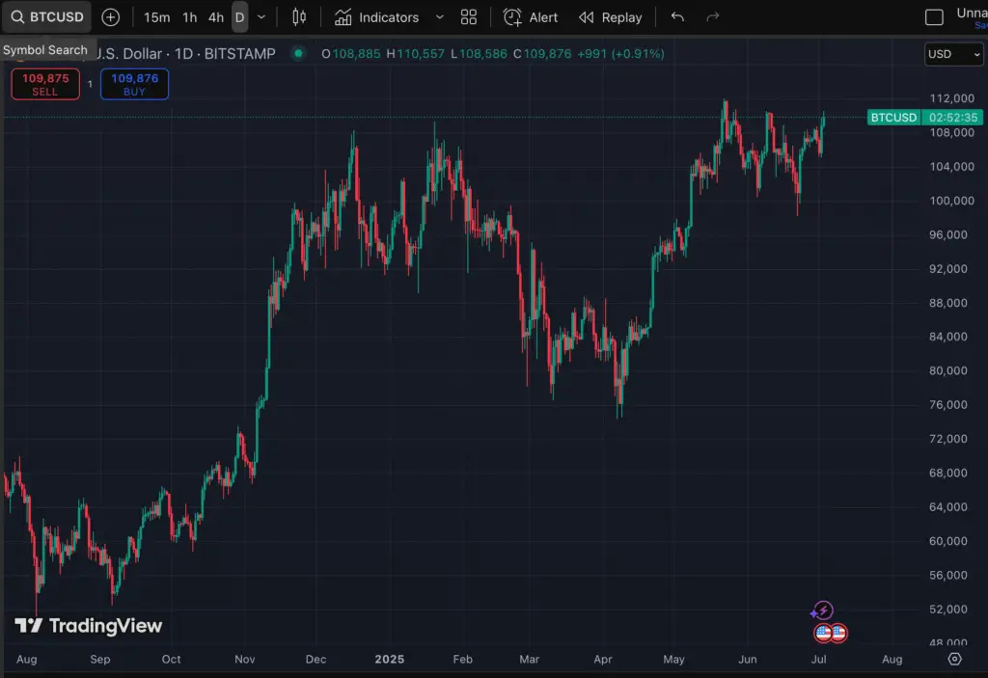
Task: Open the chart time scale settings icon
Action: (x=954, y=659)
